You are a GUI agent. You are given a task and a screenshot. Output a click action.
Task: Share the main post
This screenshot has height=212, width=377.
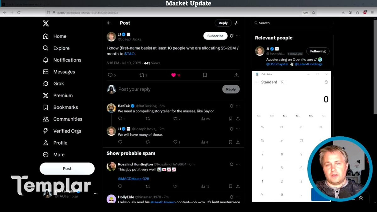(236, 75)
